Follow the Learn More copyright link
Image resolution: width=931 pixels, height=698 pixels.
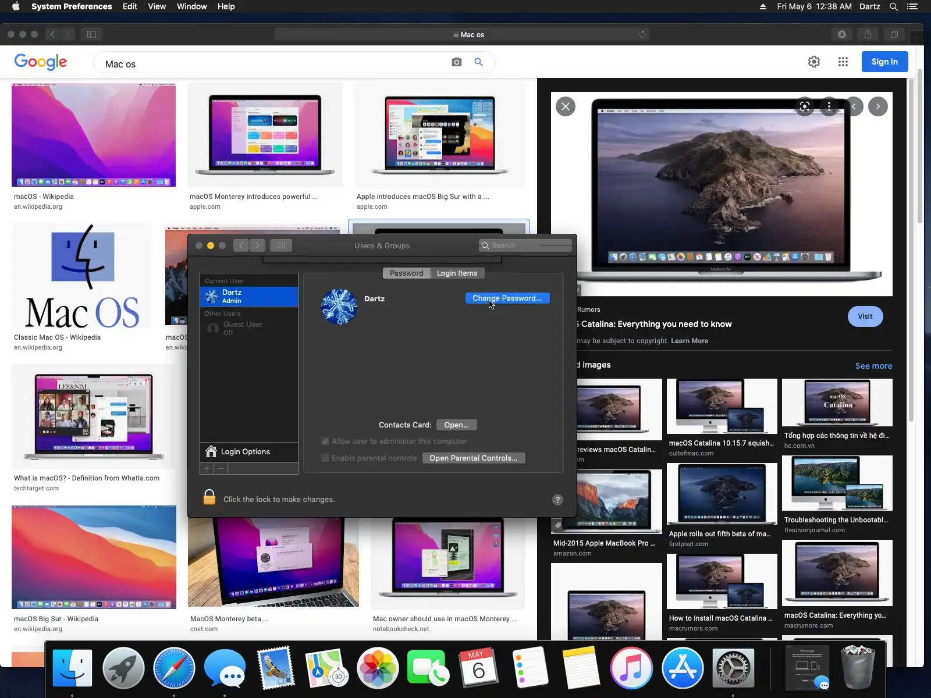click(x=690, y=341)
